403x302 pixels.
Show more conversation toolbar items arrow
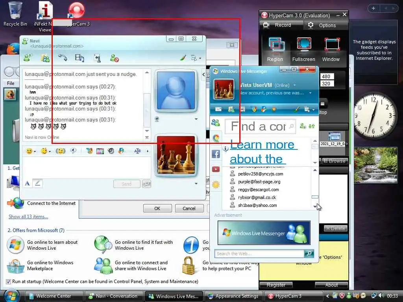click(x=148, y=151)
